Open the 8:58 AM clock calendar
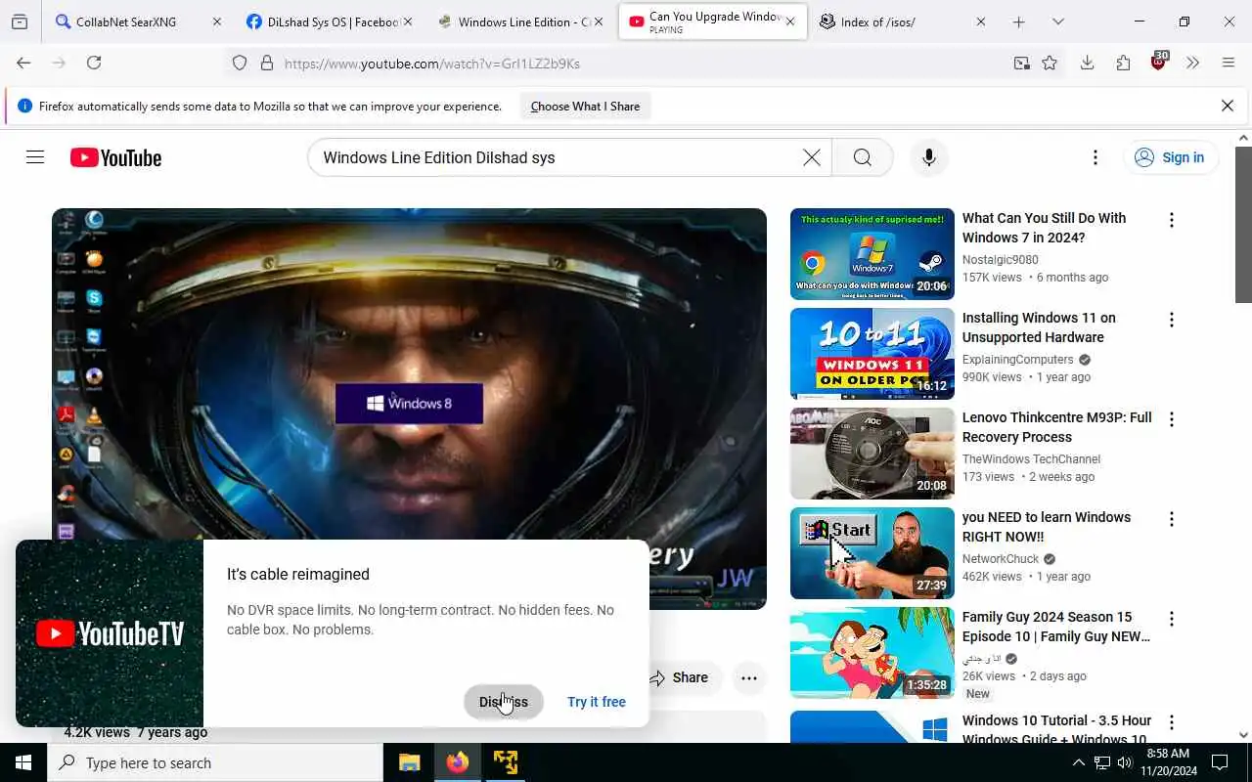Viewport: 1252px width, 782px height. click(1167, 762)
